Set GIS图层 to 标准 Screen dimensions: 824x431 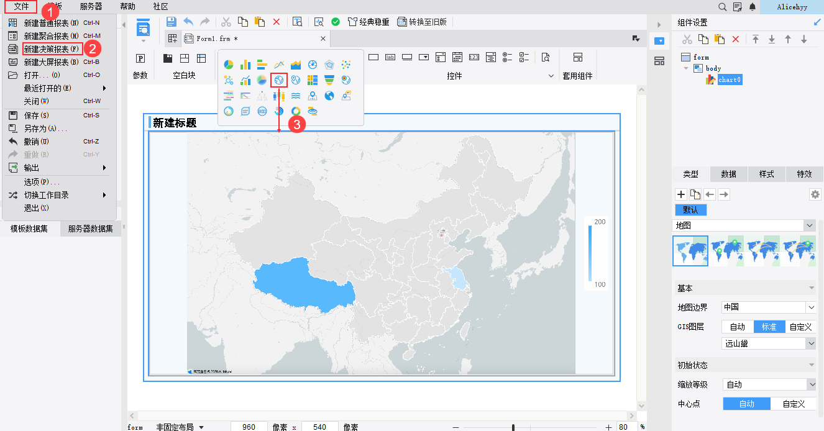[769, 327]
